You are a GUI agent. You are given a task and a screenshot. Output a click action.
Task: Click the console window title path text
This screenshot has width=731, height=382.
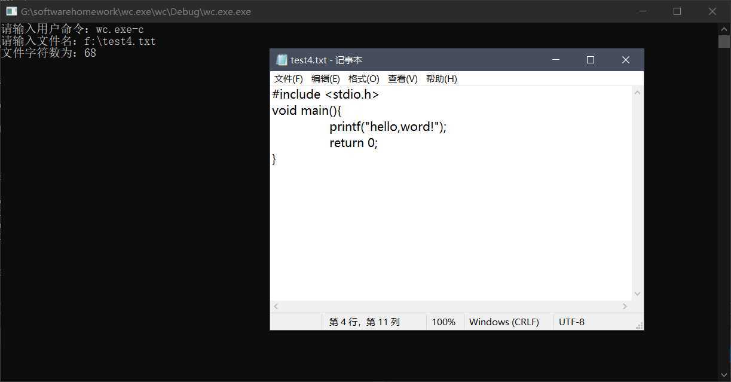coord(136,11)
